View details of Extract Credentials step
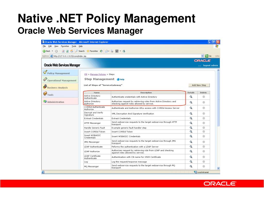264x198 pixels. click(191, 118)
